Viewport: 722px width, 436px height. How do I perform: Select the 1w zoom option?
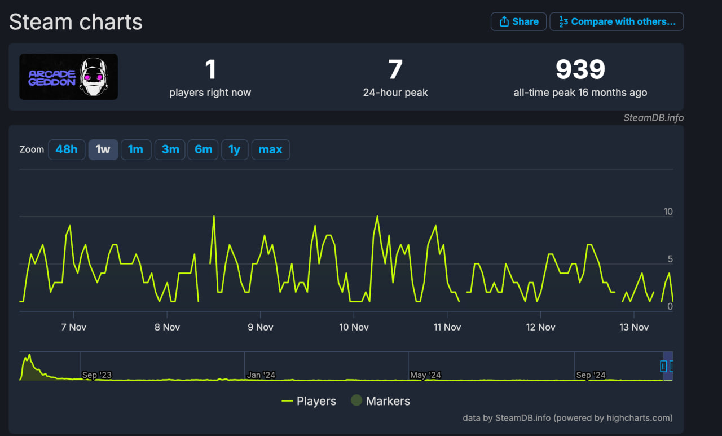click(x=103, y=149)
